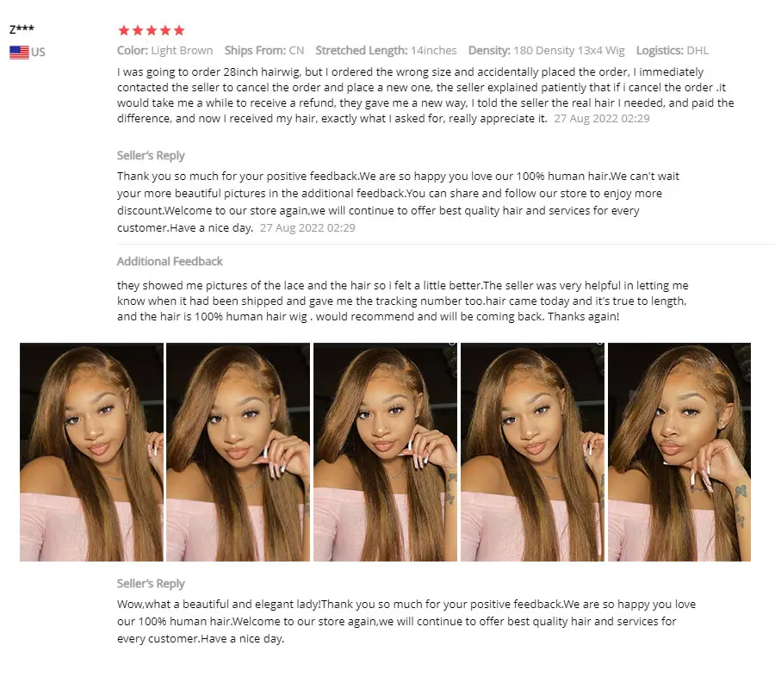Open the first review photo thumbnail
Screen dimensions: 775x689
pyautogui.click(x=91, y=452)
